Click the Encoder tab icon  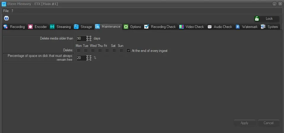[x=31, y=27]
